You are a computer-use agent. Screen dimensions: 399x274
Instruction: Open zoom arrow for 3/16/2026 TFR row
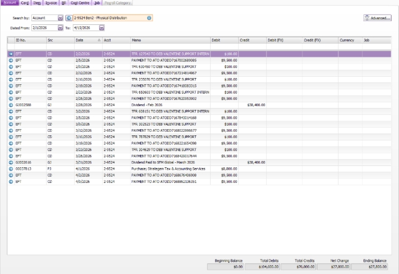coord(11,137)
